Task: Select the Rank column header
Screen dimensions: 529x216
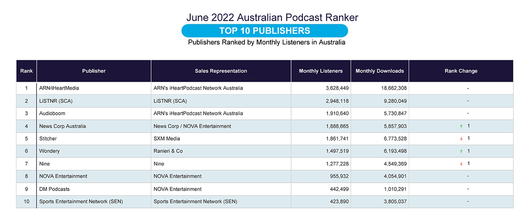Action: 27,71
